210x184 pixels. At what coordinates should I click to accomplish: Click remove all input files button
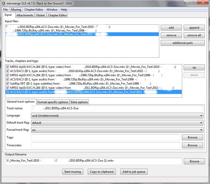point(194,35)
